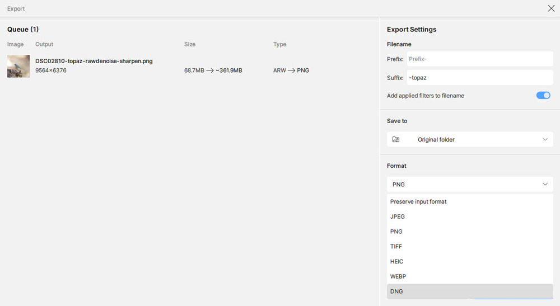This screenshot has width=560, height=306.
Task: Click the folder icon in Save to
Action: coord(396,139)
